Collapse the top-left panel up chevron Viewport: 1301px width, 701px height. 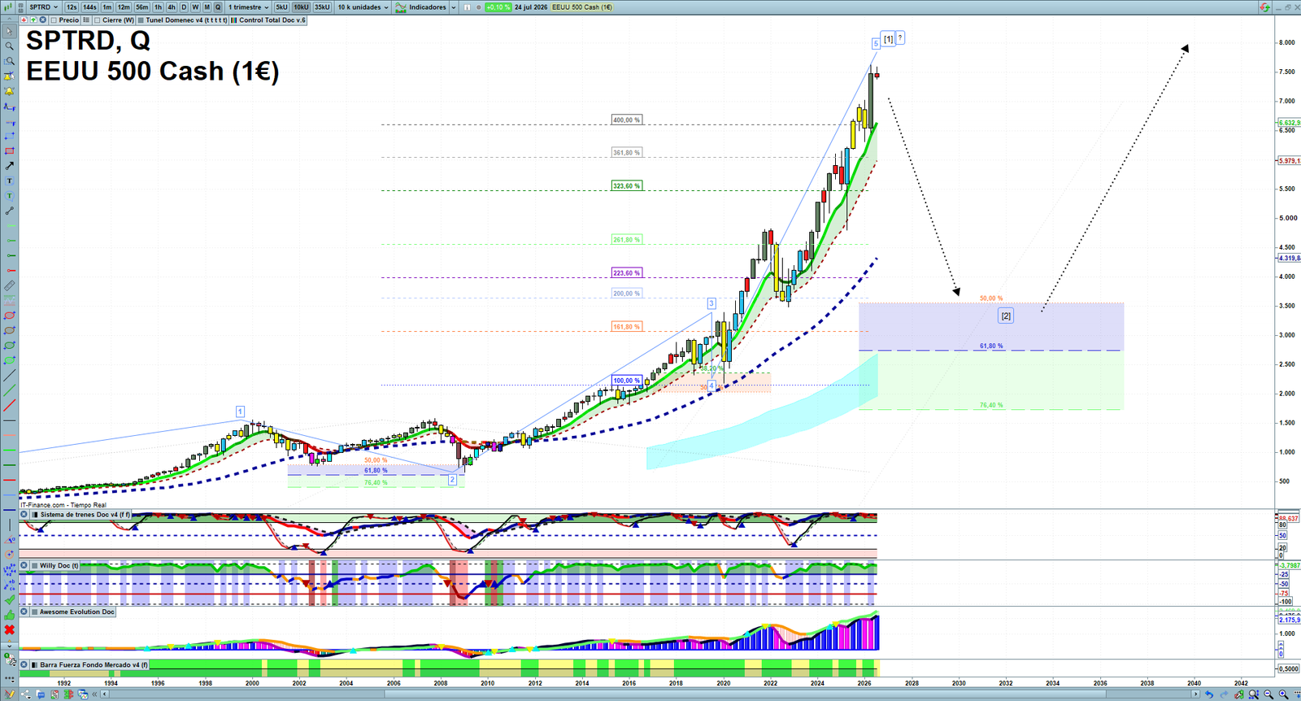(9, 20)
